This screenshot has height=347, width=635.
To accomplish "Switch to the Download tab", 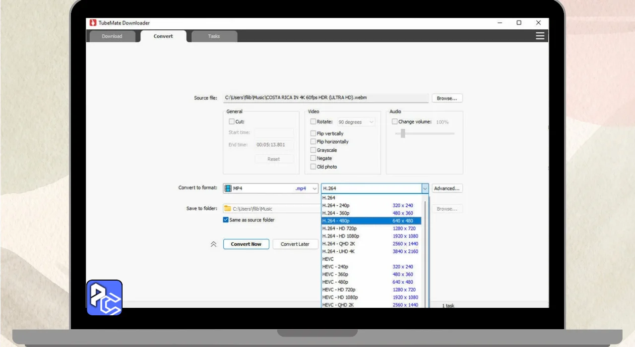I will (112, 36).
